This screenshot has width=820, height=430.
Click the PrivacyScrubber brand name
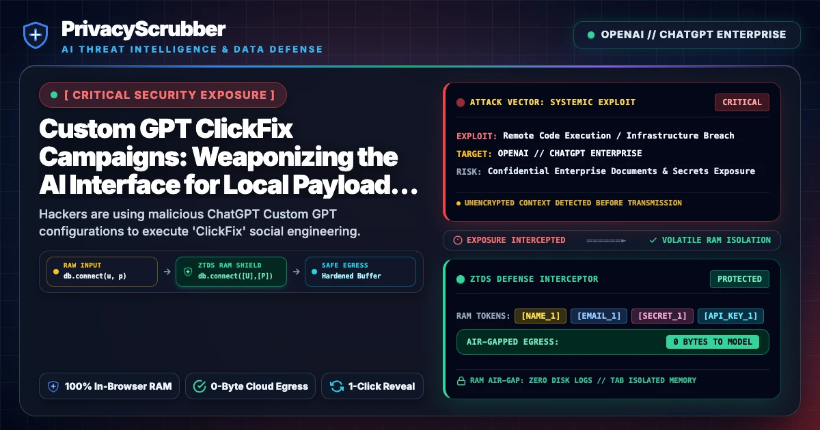click(143, 29)
